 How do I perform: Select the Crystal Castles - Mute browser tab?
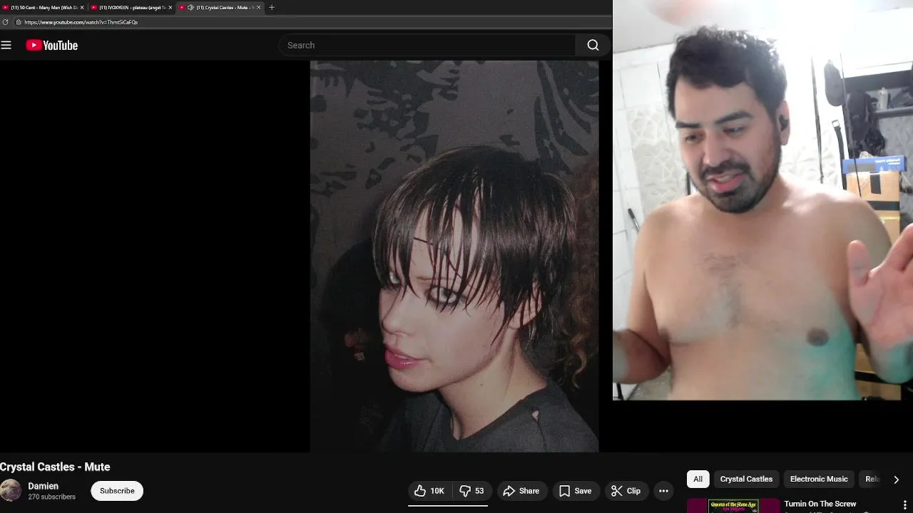219,7
